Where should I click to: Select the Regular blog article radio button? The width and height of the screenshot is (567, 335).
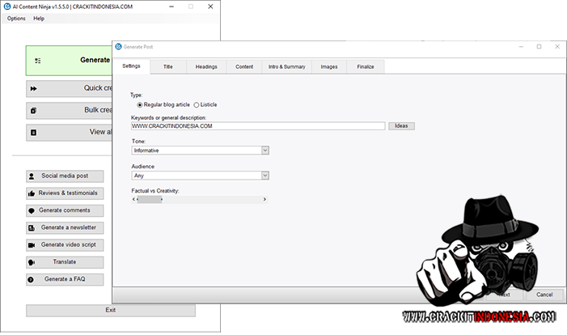click(x=140, y=105)
